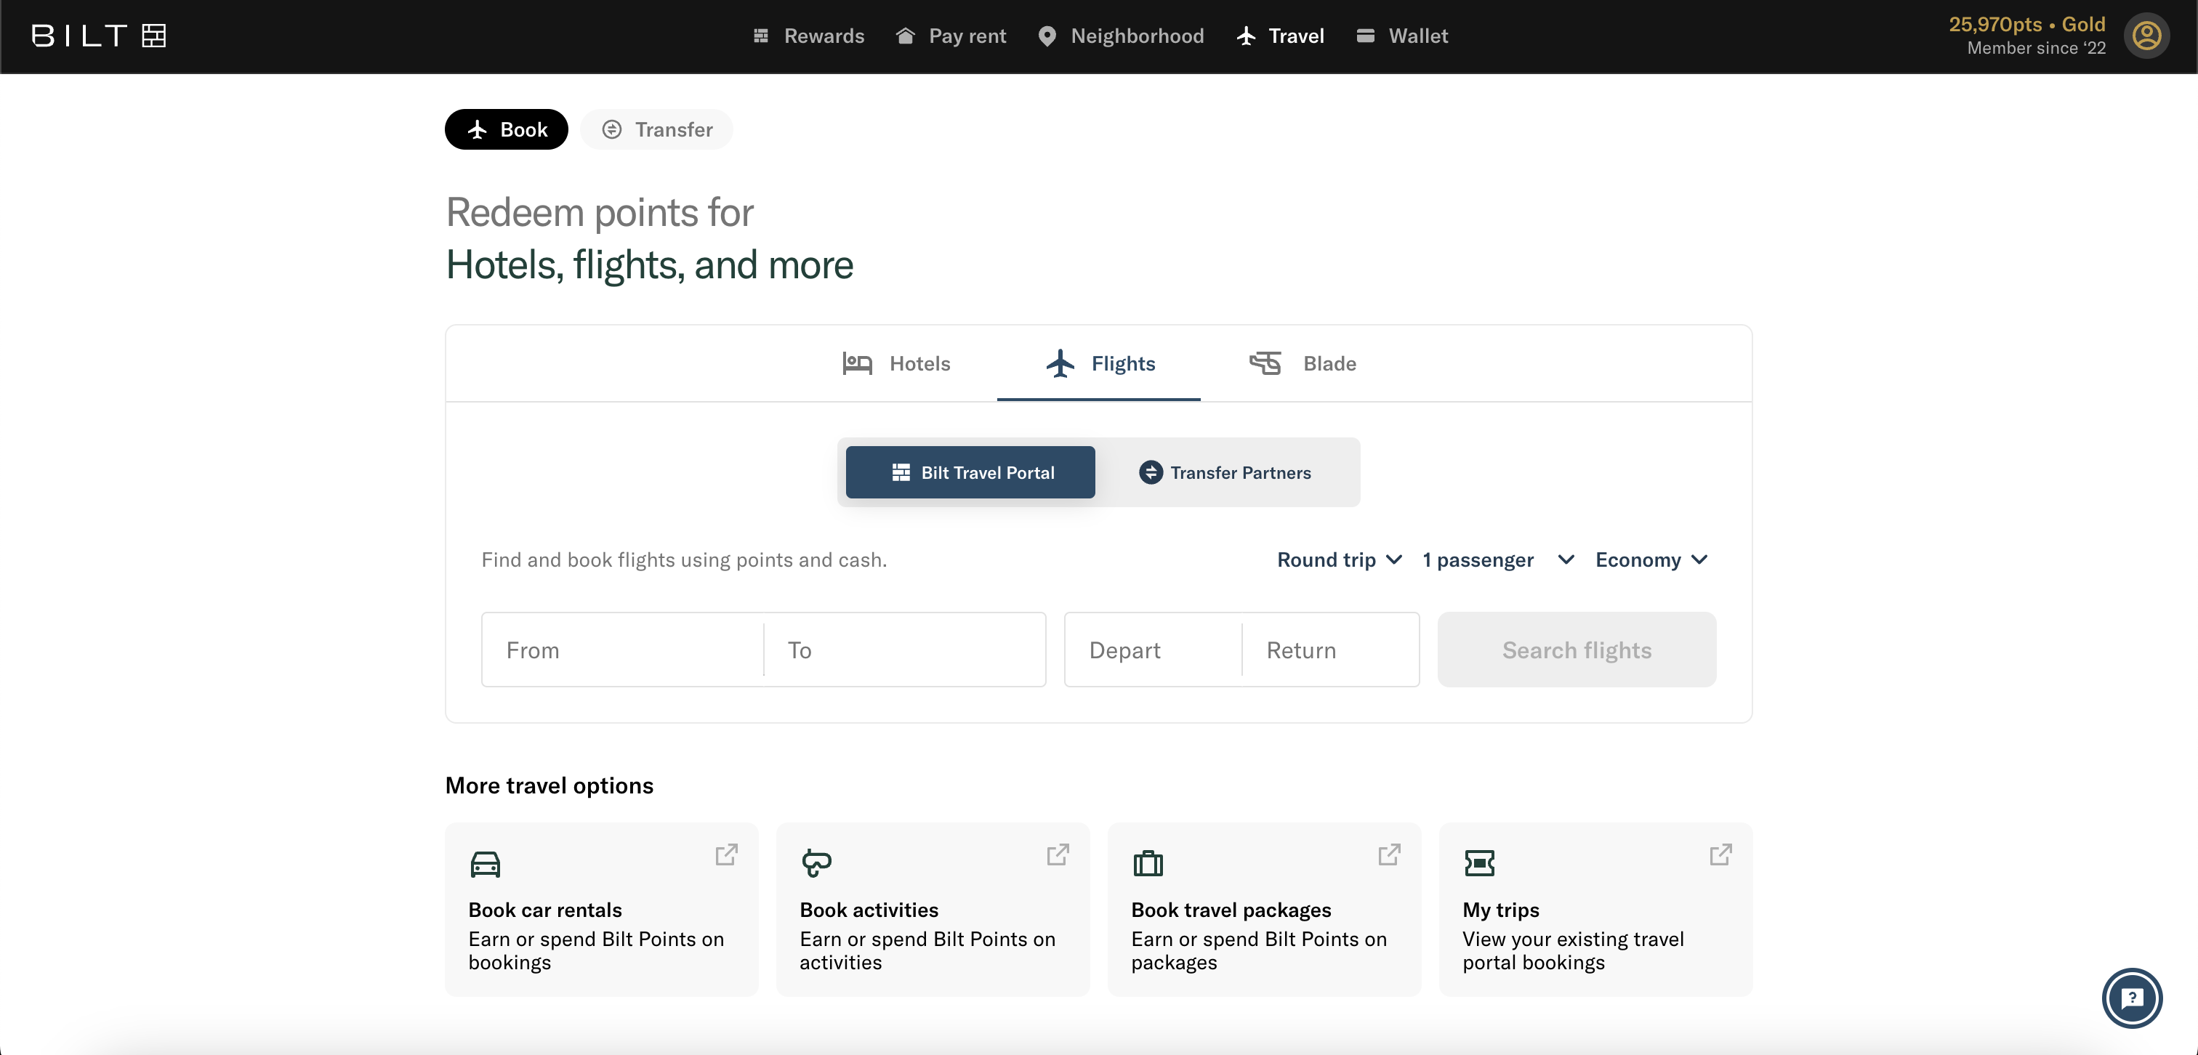Open the Rewards menu
The width and height of the screenshot is (2198, 1055).
click(809, 36)
